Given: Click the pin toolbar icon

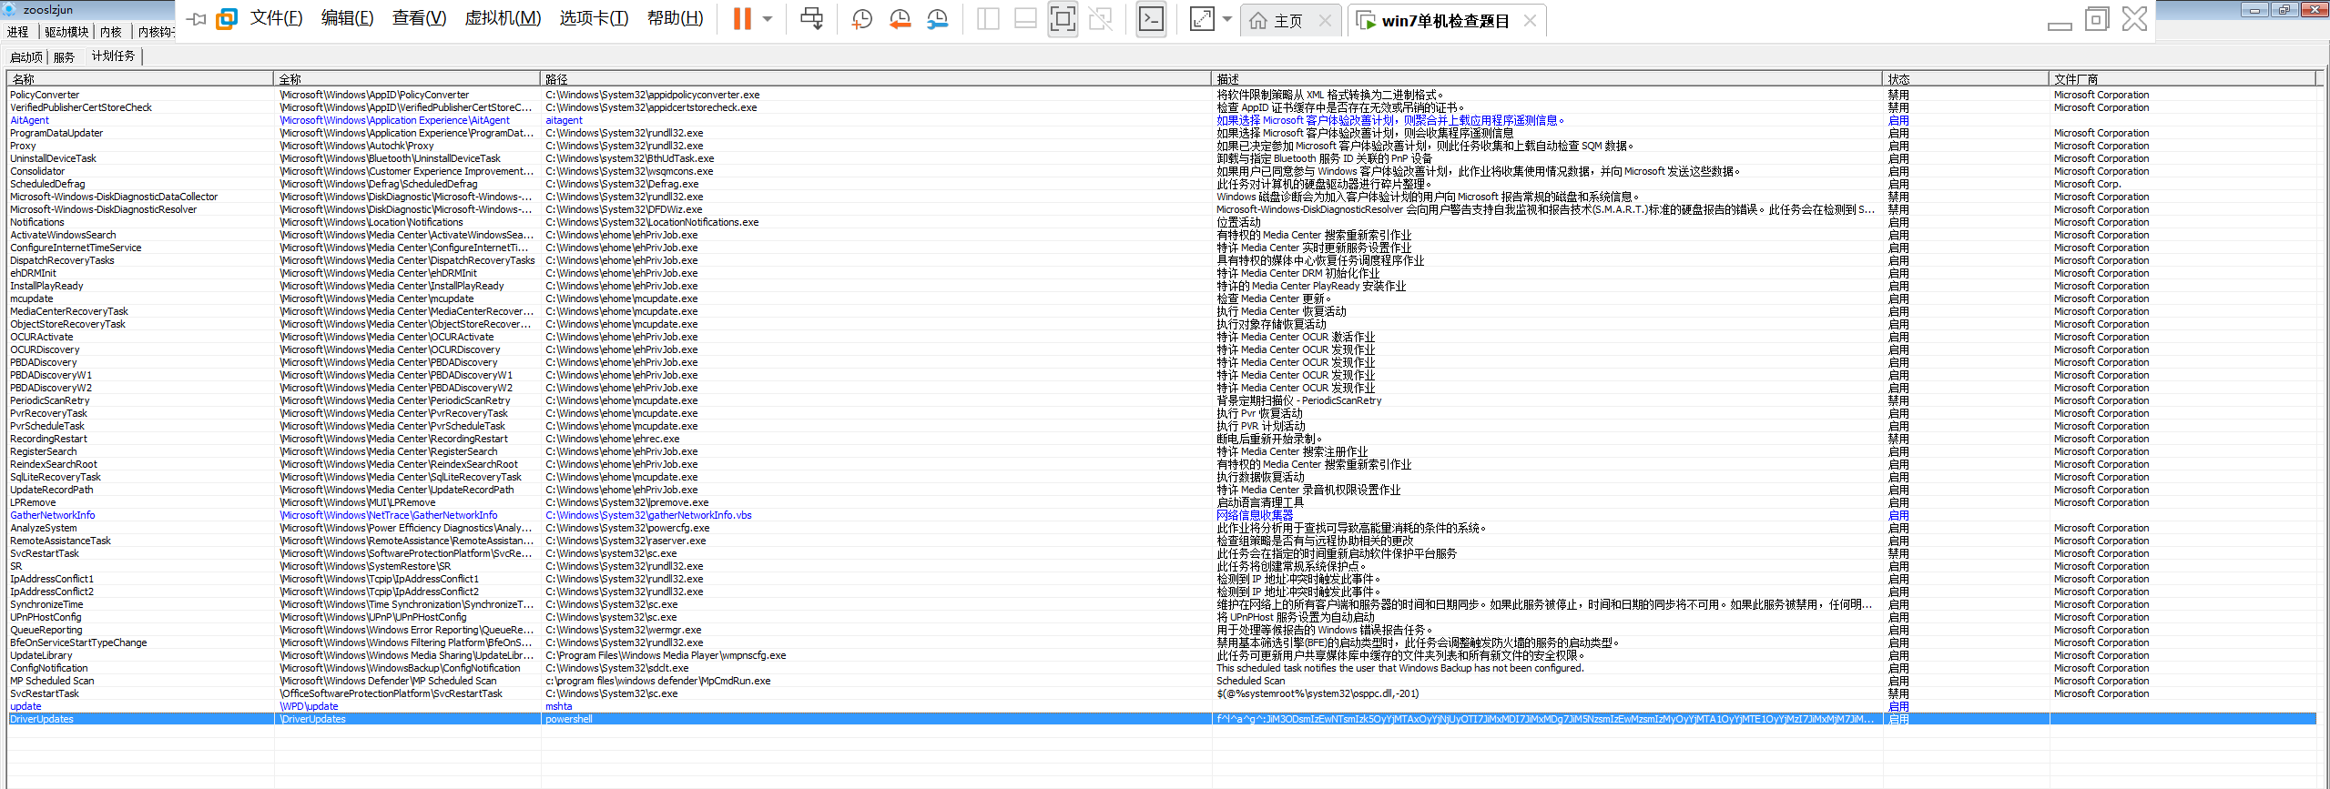Looking at the screenshot, I should pos(196,19).
